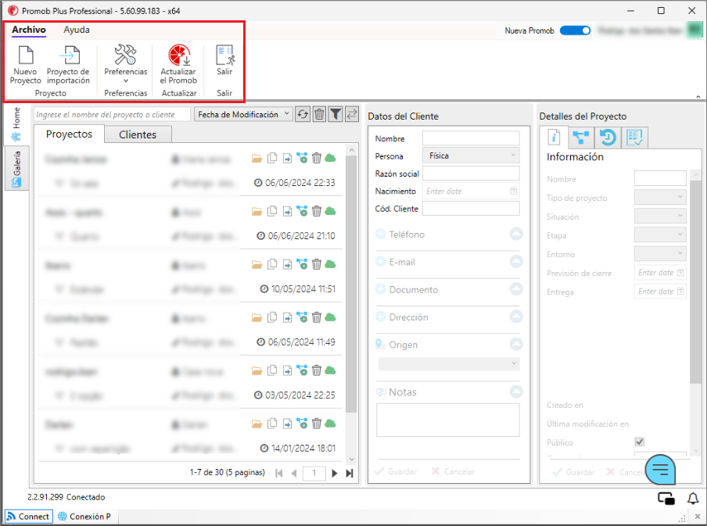Create a new project with Nuevo Proyecto
The width and height of the screenshot is (707, 526).
click(25, 64)
